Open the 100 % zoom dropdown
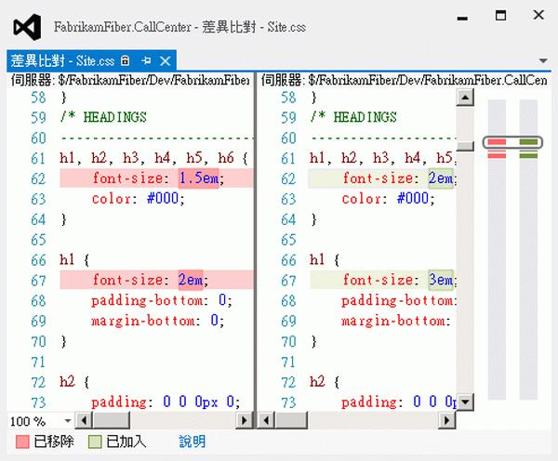 pos(68,421)
